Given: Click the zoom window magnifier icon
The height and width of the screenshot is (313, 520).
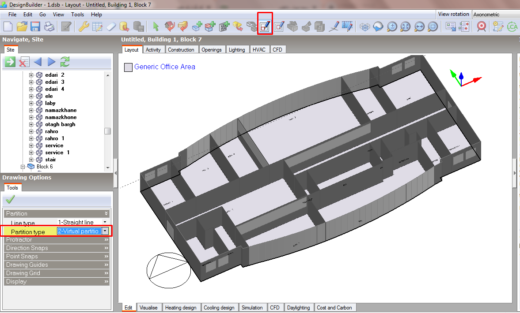Looking at the screenshot, I should point(433,26).
